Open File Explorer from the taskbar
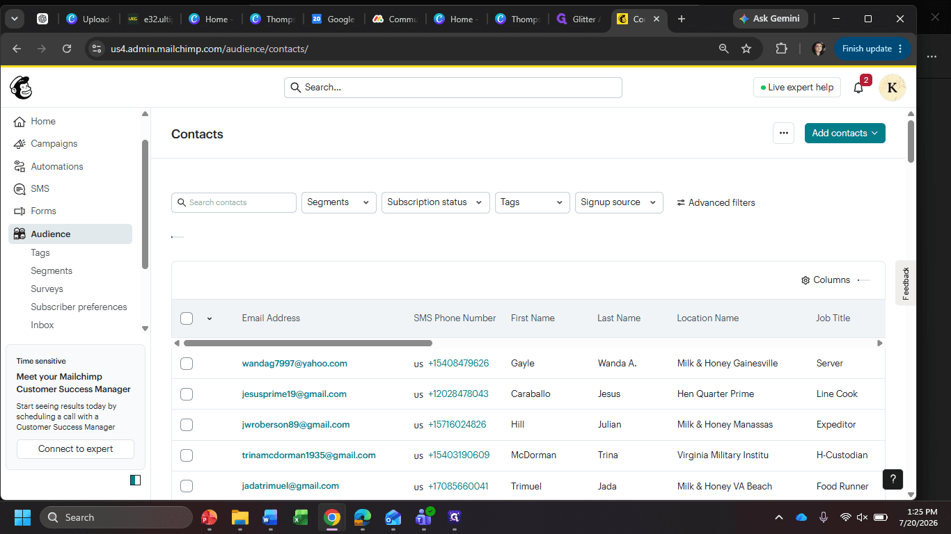Screen dimensions: 951x534 (x=239, y=517)
